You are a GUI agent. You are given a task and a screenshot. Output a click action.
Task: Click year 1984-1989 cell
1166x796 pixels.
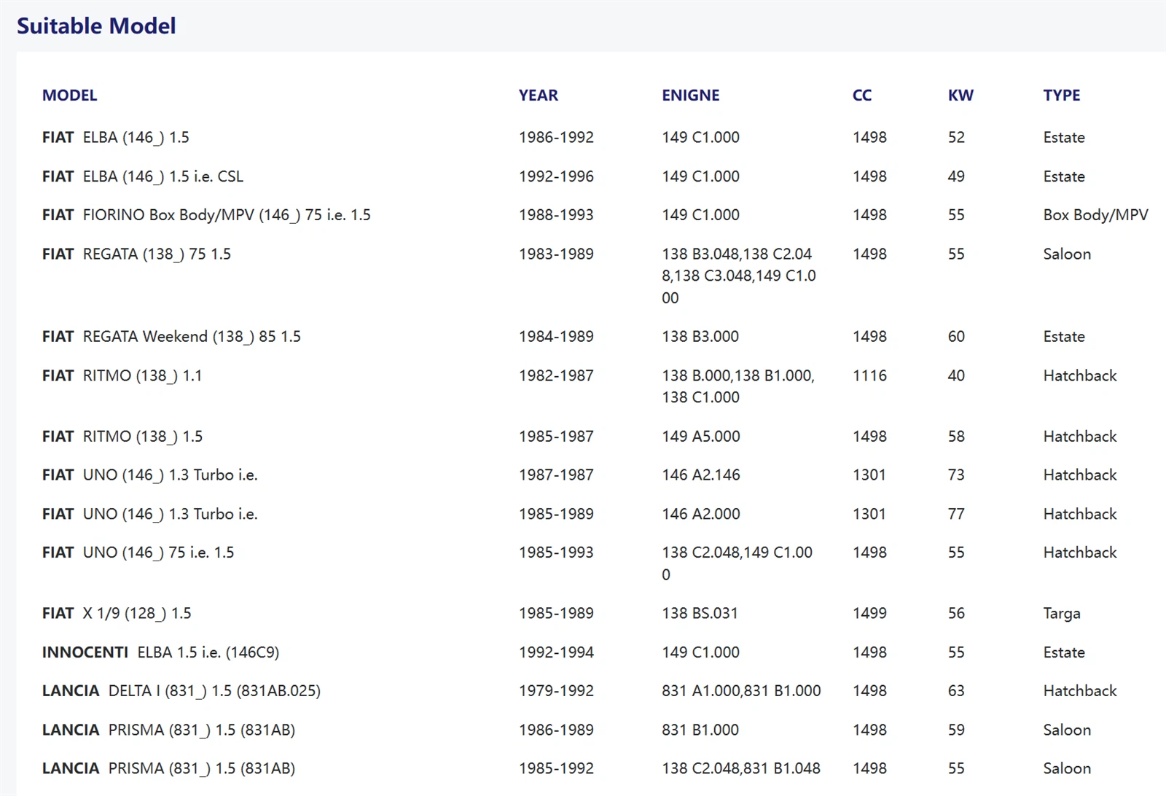point(556,337)
